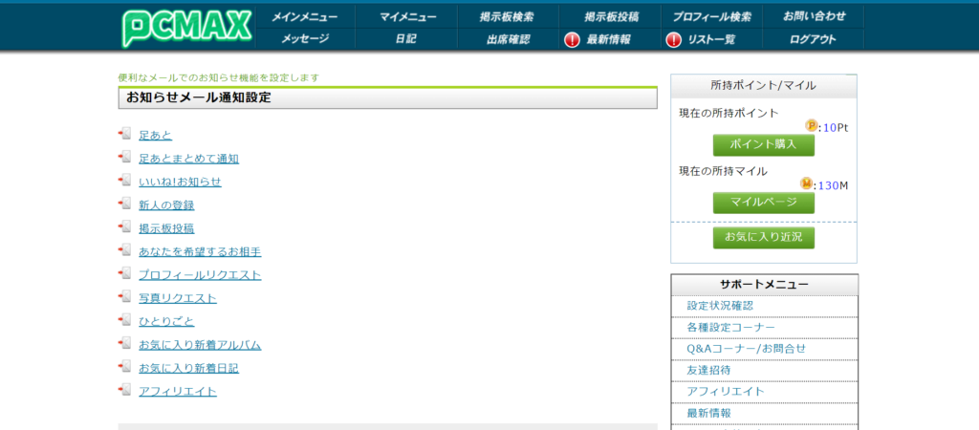Image resolution: width=979 pixels, height=430 pixels.
Task: Open the 新人の登録 setting link
Action: [166, 204]
